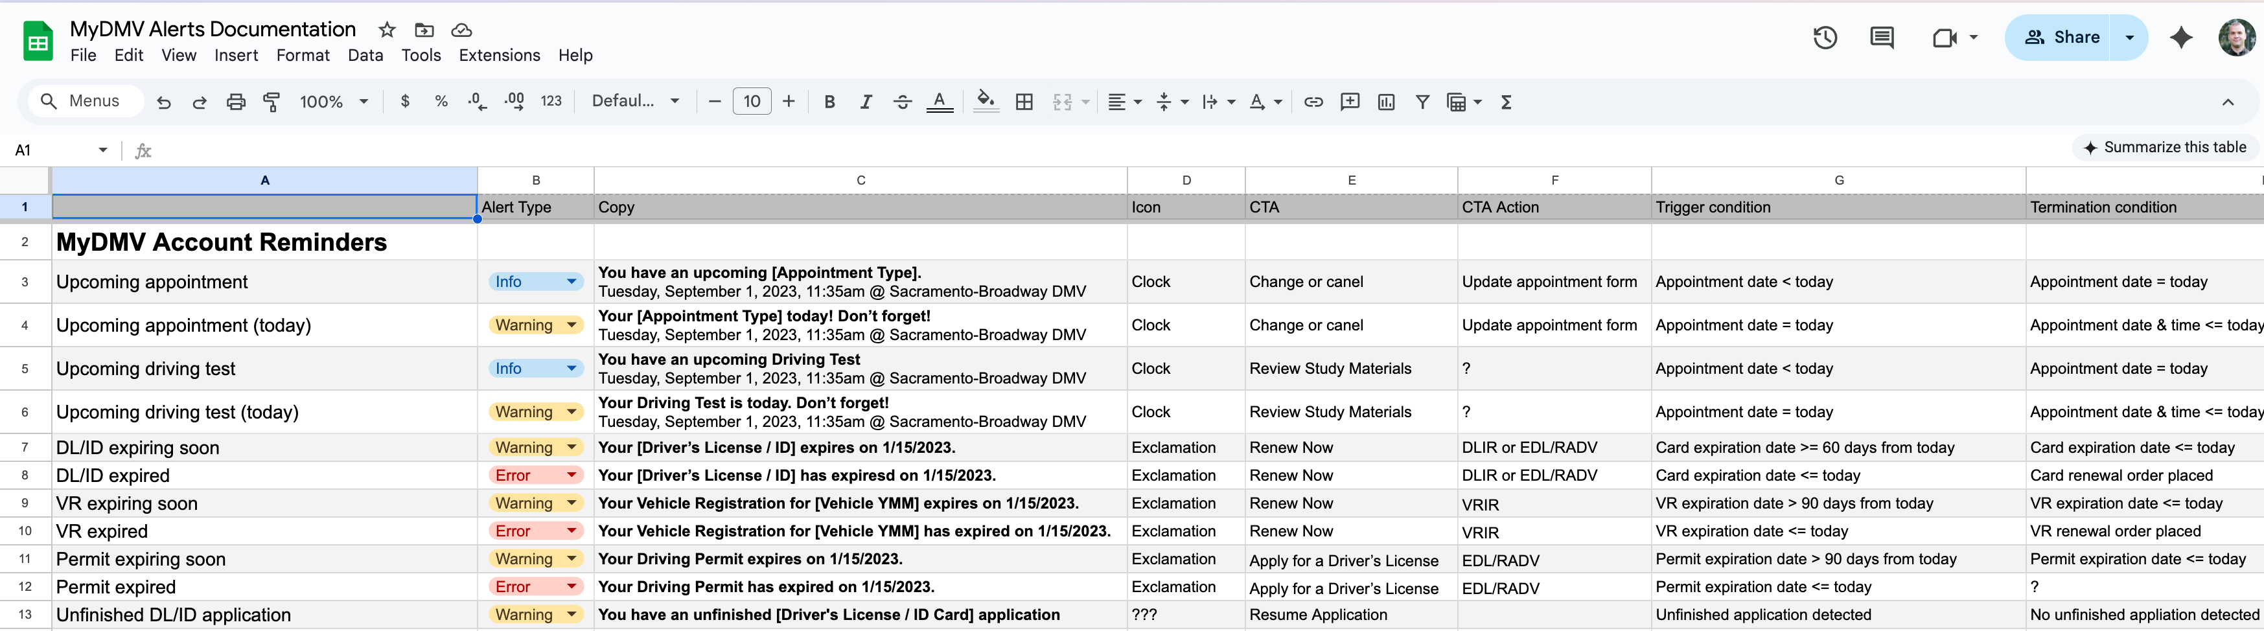The height and width of the screenshot is (631, 2264).
Task: Open the fill color picker
Action: pos(985,102)
